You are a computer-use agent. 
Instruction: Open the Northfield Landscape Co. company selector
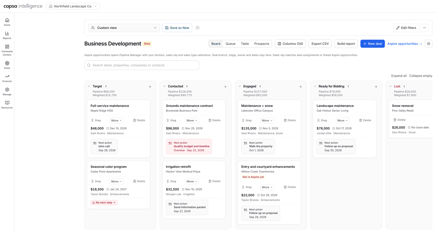[73, 6]
